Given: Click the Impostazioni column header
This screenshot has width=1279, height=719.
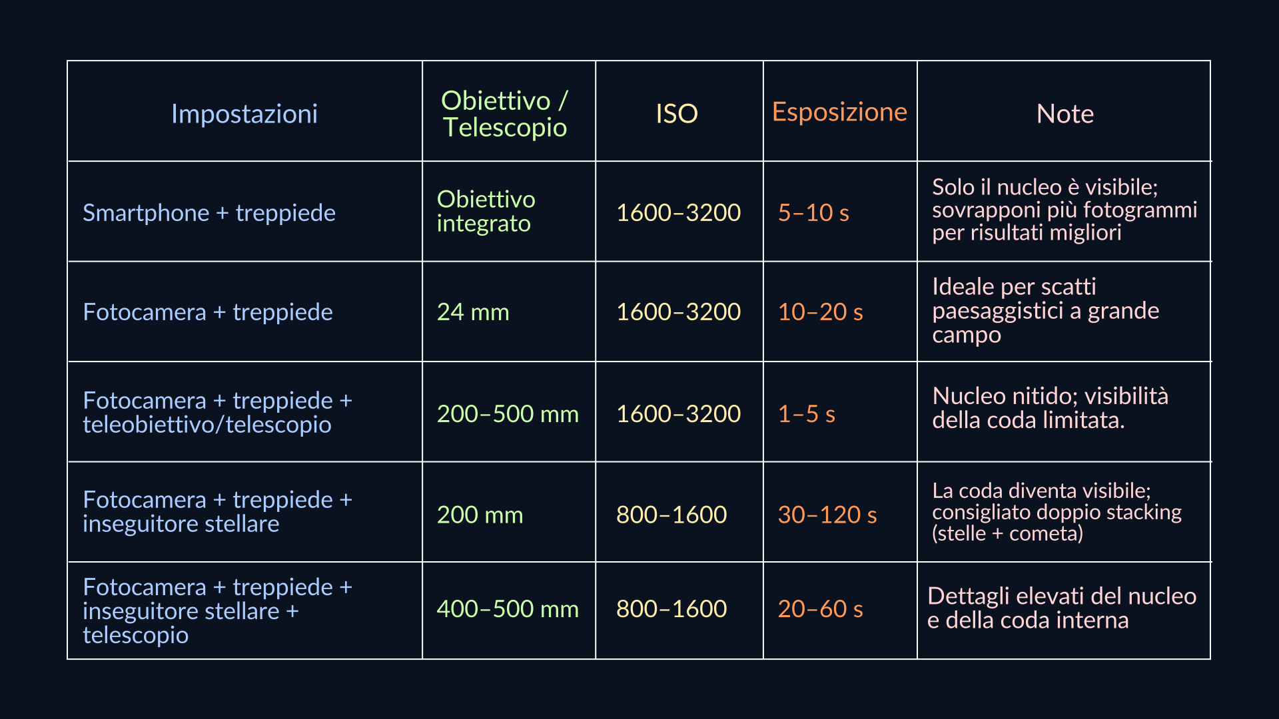Looking at the screenshot, I should click(x=244, y=114).
